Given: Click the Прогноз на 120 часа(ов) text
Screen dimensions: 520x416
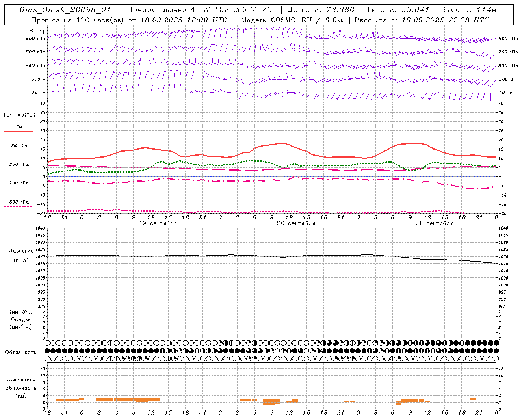Looking at the screenshot, I should tap(78, 20).
